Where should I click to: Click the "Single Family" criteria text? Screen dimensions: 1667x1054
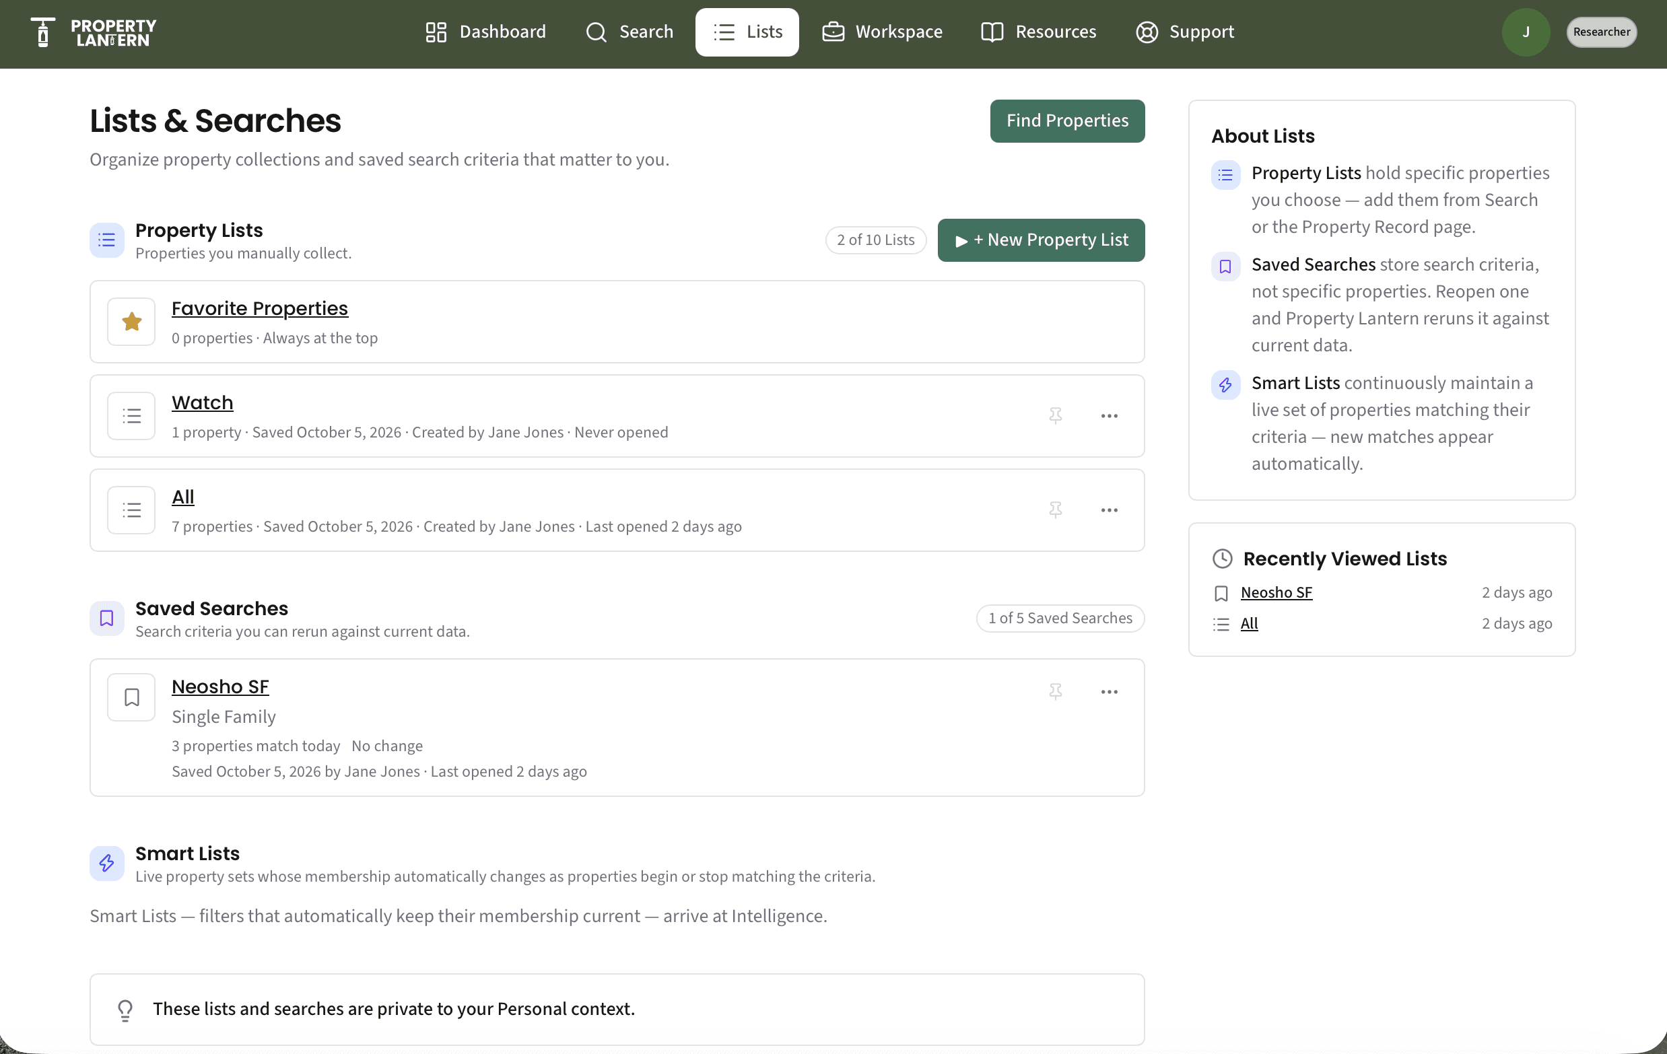click(x=224, y=716)
